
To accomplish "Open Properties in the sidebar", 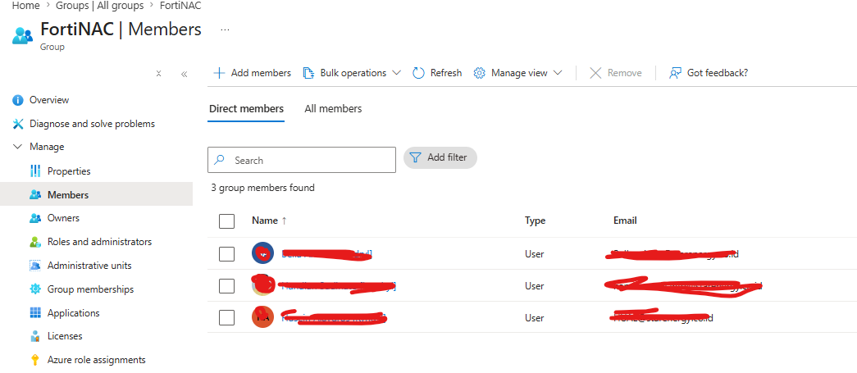I will click(69, 171).
